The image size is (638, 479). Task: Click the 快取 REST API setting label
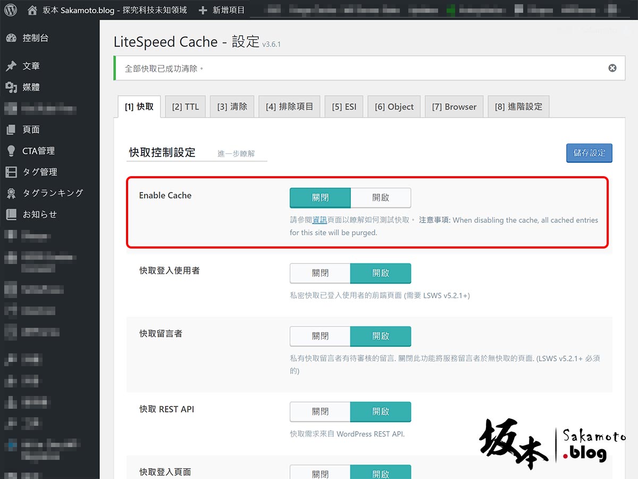coord(167,409)
